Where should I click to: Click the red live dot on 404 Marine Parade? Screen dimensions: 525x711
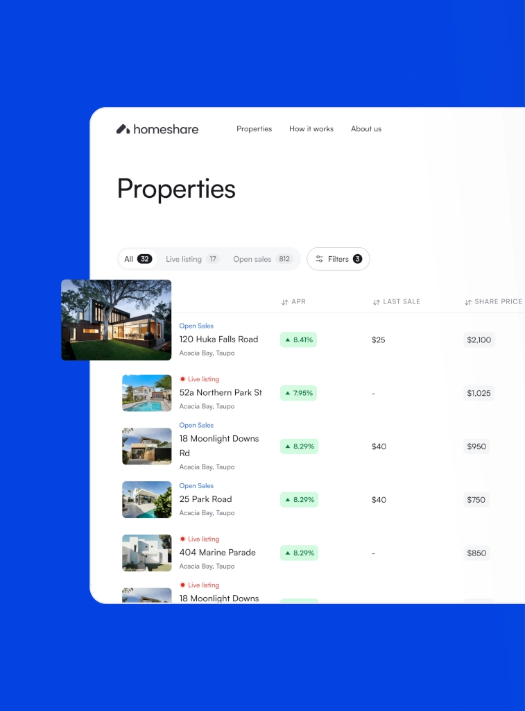[x=182, y=539]
